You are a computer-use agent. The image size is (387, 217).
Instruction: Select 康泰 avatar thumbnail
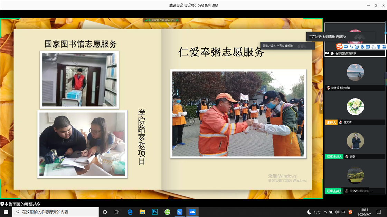tap(355, 141)
